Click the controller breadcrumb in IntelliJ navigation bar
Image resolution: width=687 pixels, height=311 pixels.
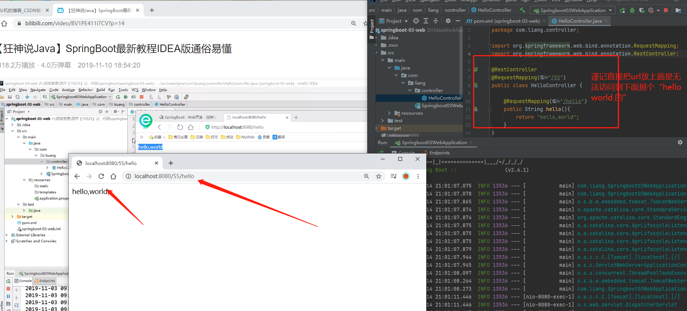click(455, 10)
